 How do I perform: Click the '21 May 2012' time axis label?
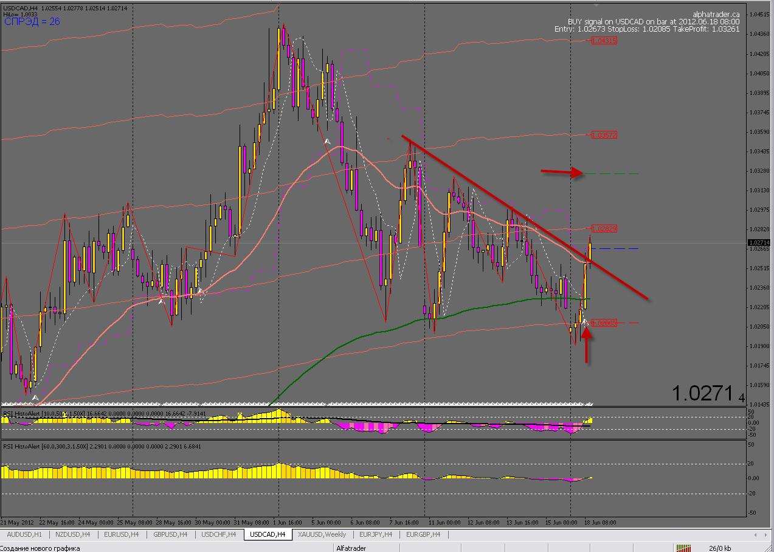point(18,523)
